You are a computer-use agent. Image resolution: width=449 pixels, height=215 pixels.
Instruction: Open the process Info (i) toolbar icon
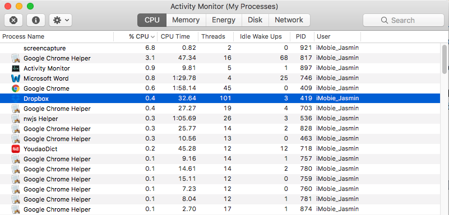click(x=35, y=20)
